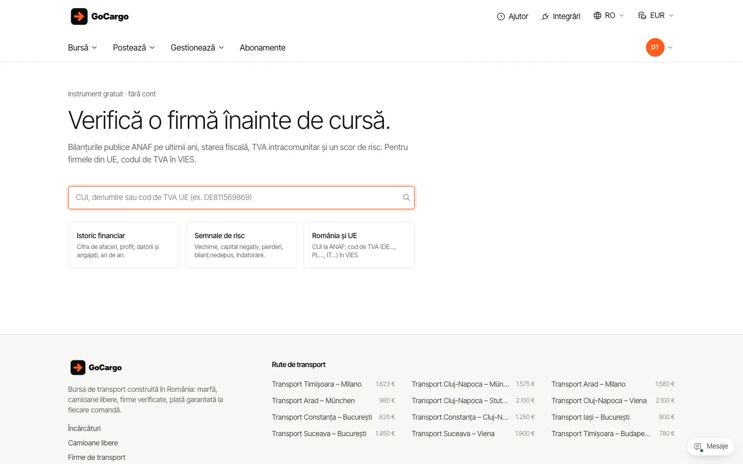Click the "Instrument gratuit · fără cont" label
The image size is (743, 464).
click(x=112, y=94)
